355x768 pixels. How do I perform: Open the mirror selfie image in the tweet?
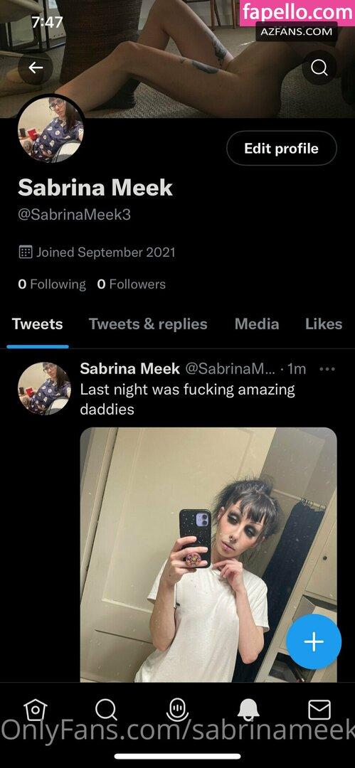pos(208,555)
